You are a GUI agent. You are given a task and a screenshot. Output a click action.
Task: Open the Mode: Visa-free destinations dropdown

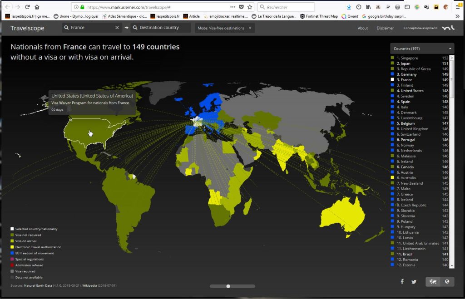(224, 28)
